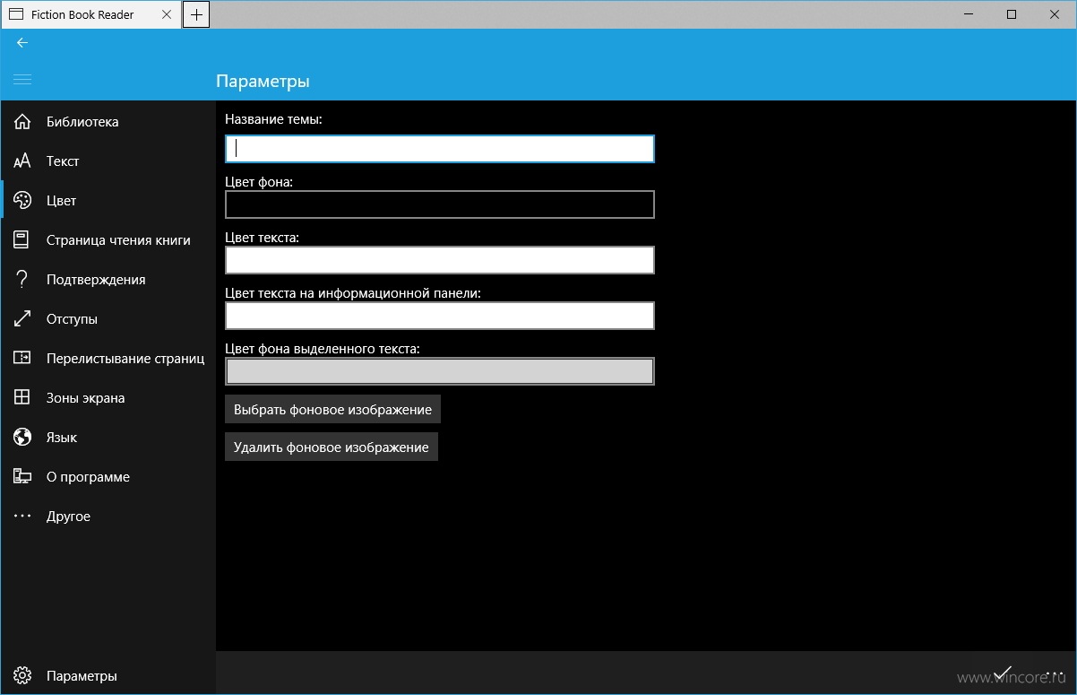Open a new tab with the plus button

[x=196, y=14]
